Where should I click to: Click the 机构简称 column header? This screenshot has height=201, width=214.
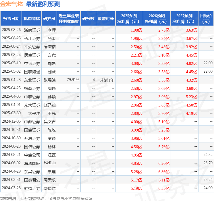tap(32, 19)
